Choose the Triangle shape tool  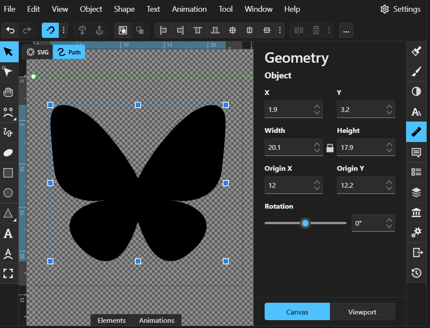(x=8, y=213)
